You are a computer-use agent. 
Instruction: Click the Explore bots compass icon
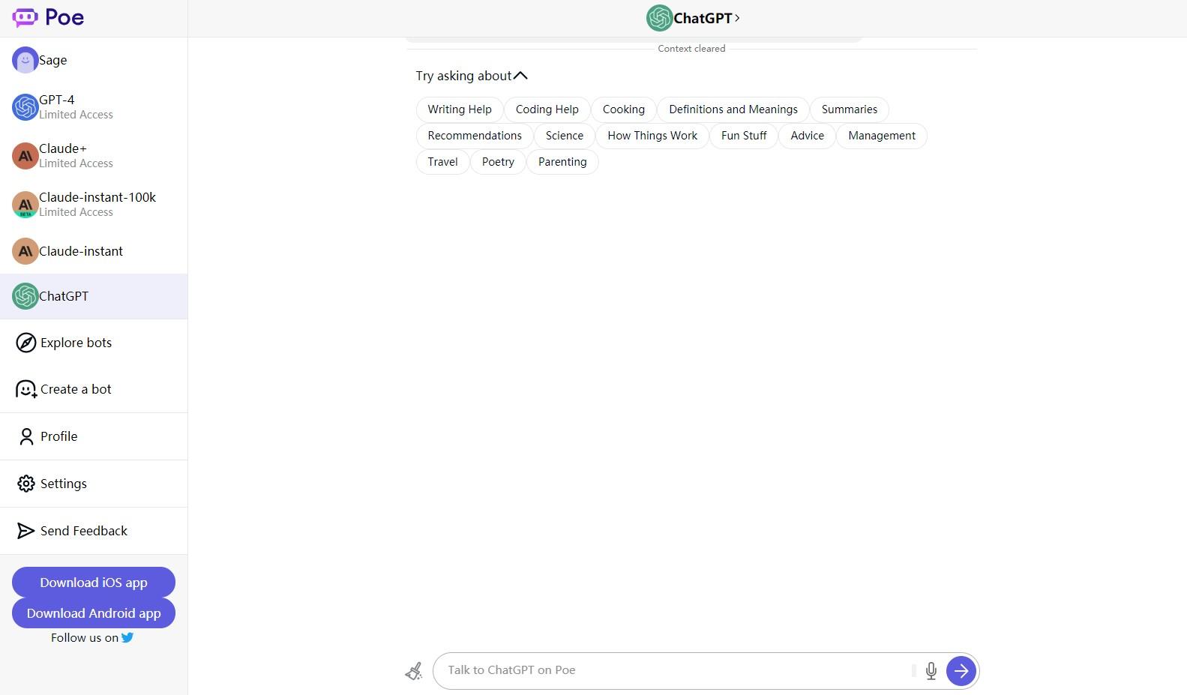click(26, 343)
